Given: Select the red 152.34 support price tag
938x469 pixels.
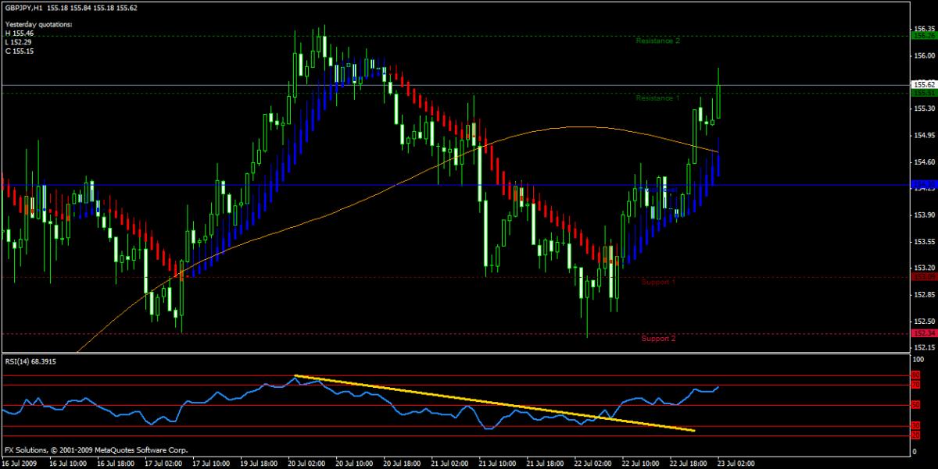Looking at the screenshot, I should 923,333.
